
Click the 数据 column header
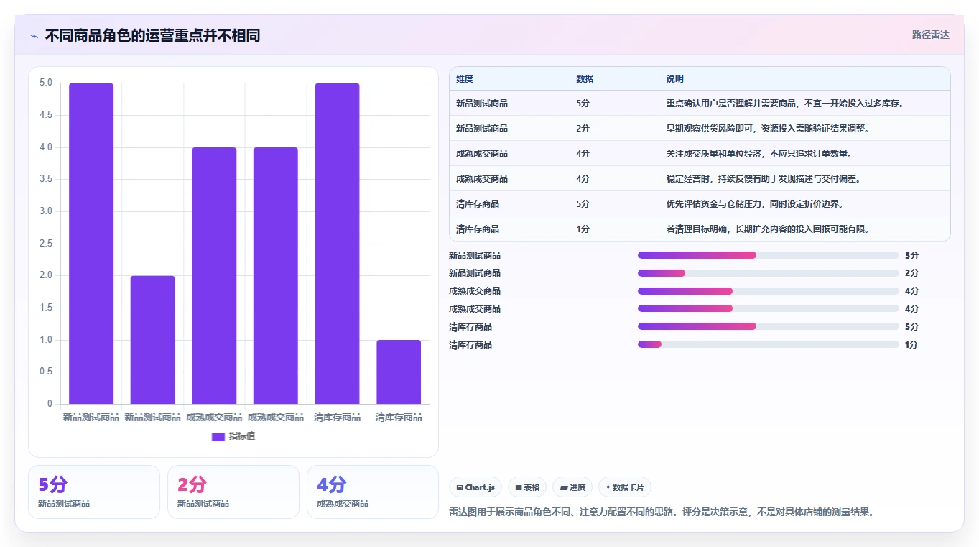coord(585,79)
